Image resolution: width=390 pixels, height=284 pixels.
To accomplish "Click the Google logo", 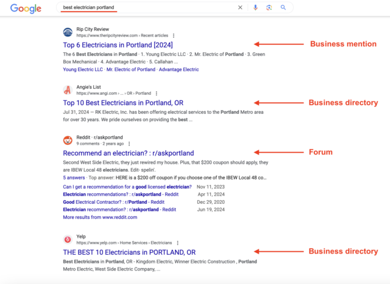I will (26, 9).
